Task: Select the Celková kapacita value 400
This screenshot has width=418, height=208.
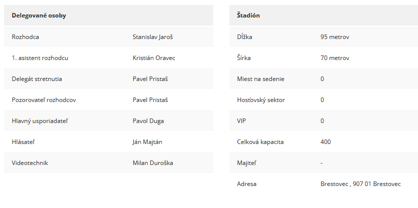Action: tap(325, 142)
